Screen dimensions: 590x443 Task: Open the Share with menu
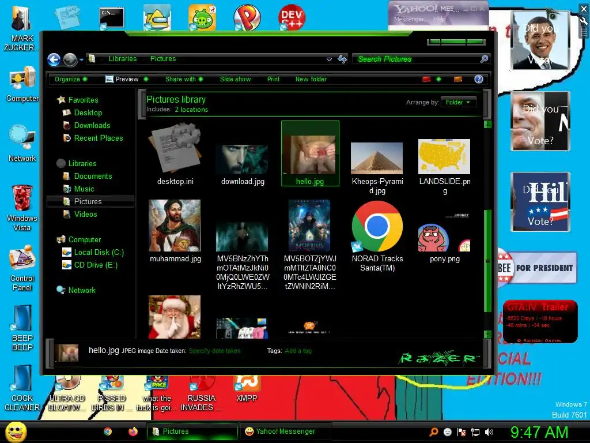coord(184,79)
